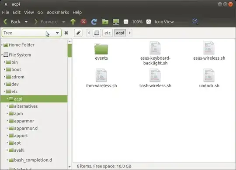Close the Tree side pane
The image size is (236, 170).
[x=66, y=33]
